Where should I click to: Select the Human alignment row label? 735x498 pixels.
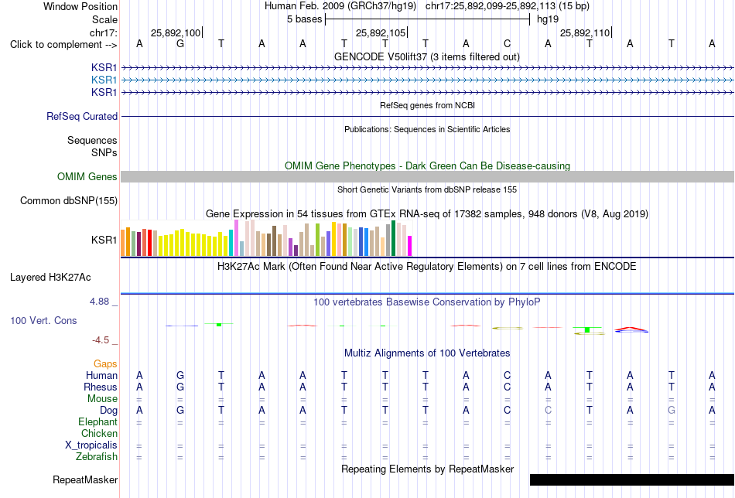[101, 376]
